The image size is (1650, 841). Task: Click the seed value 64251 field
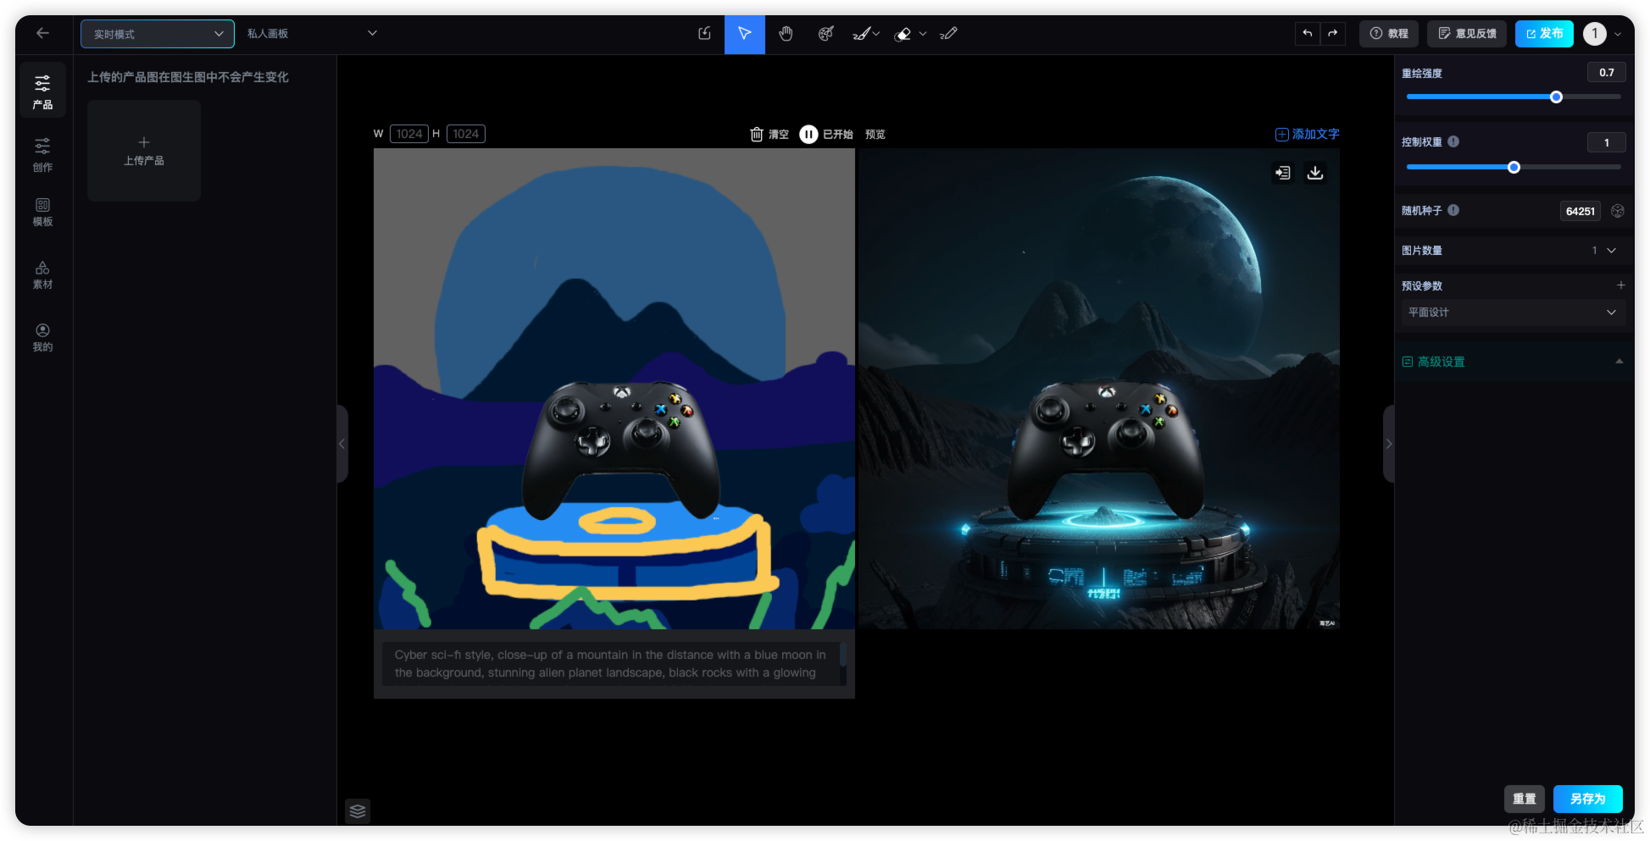coord(1580,211)
